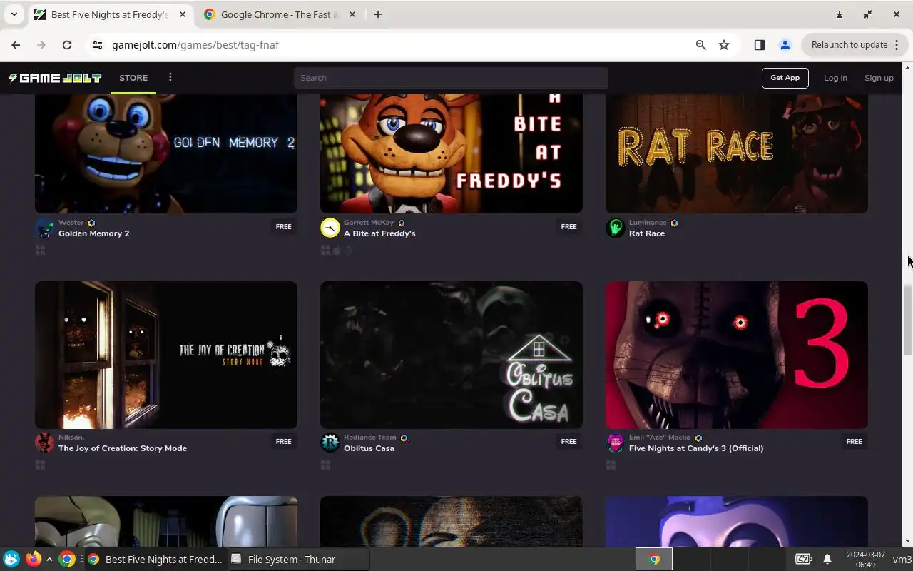Open the notifications bell in system tray

click(x=827, y=559)
